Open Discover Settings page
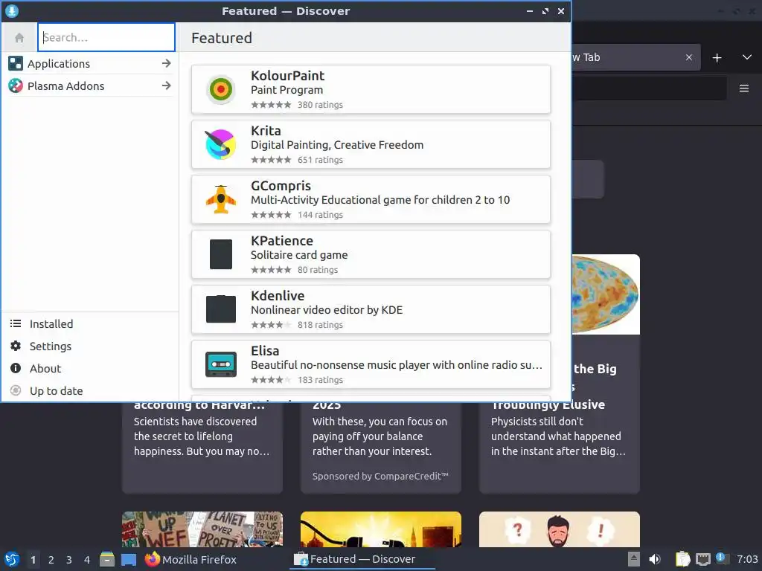Screen dimensions: 762x571 coord(90,346)
